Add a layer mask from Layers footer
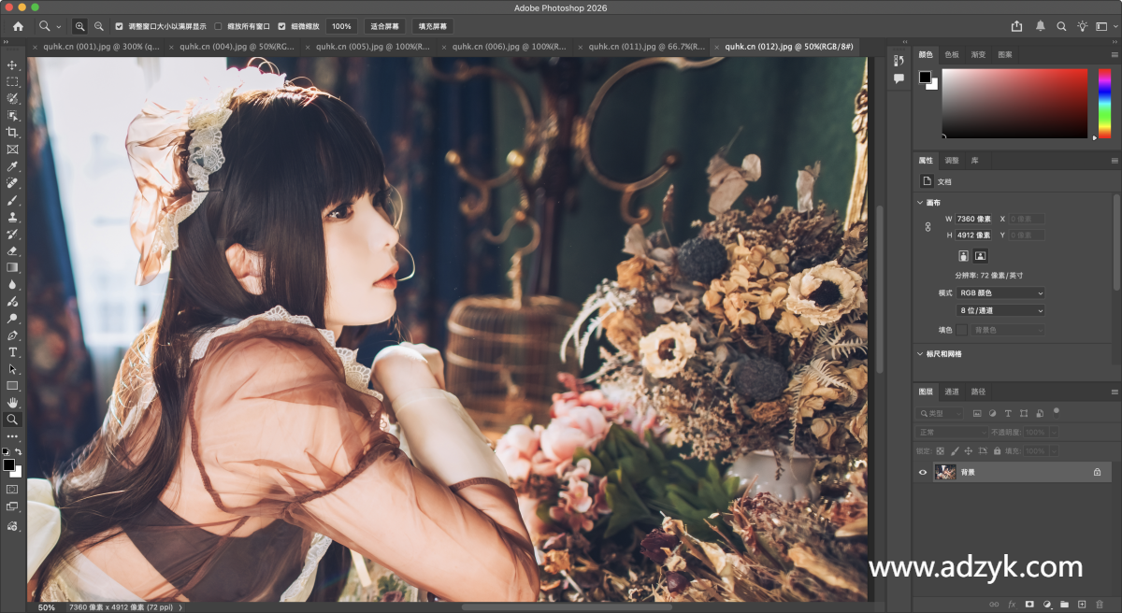1122x613 pixels. [1029, 605]
